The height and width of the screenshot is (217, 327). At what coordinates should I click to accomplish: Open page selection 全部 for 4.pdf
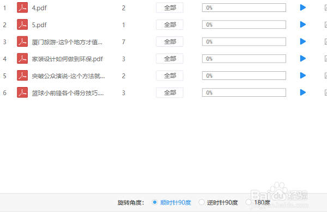tap(169, 8)
